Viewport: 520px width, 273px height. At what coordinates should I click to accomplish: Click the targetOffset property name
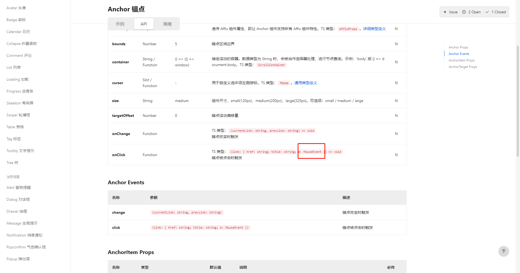tap(123, 116)
